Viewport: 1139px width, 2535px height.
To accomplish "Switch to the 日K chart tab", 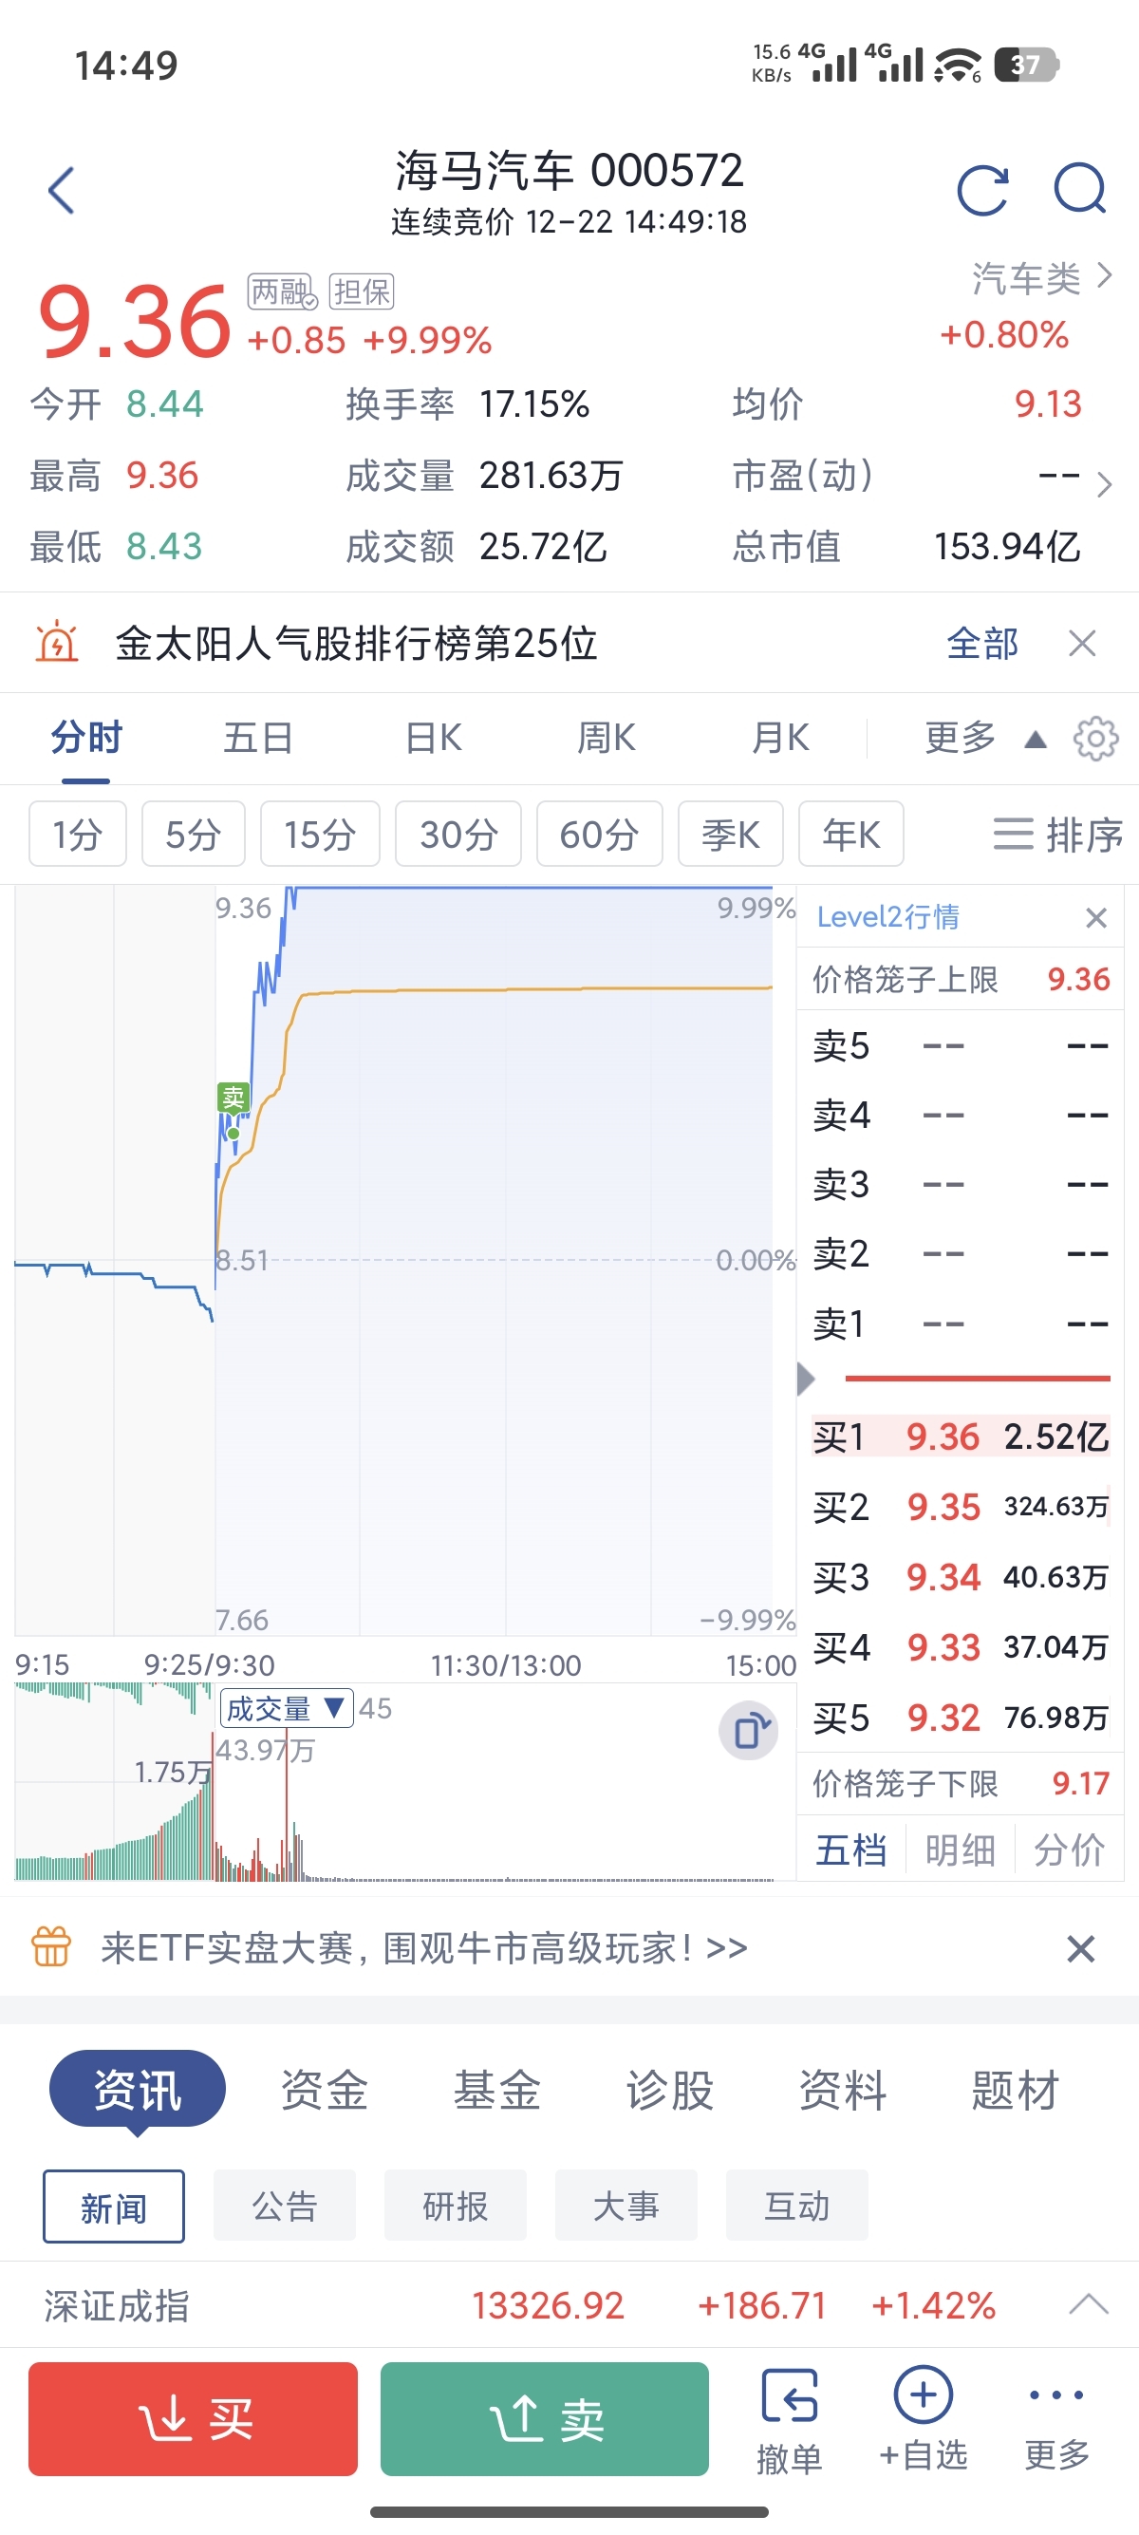I will pyautogui.click(x=433, y=738).
